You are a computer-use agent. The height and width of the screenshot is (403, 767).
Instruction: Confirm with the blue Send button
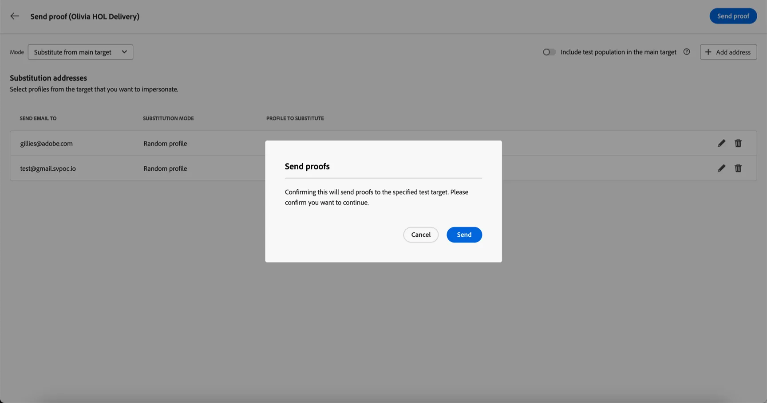[464, 235]
